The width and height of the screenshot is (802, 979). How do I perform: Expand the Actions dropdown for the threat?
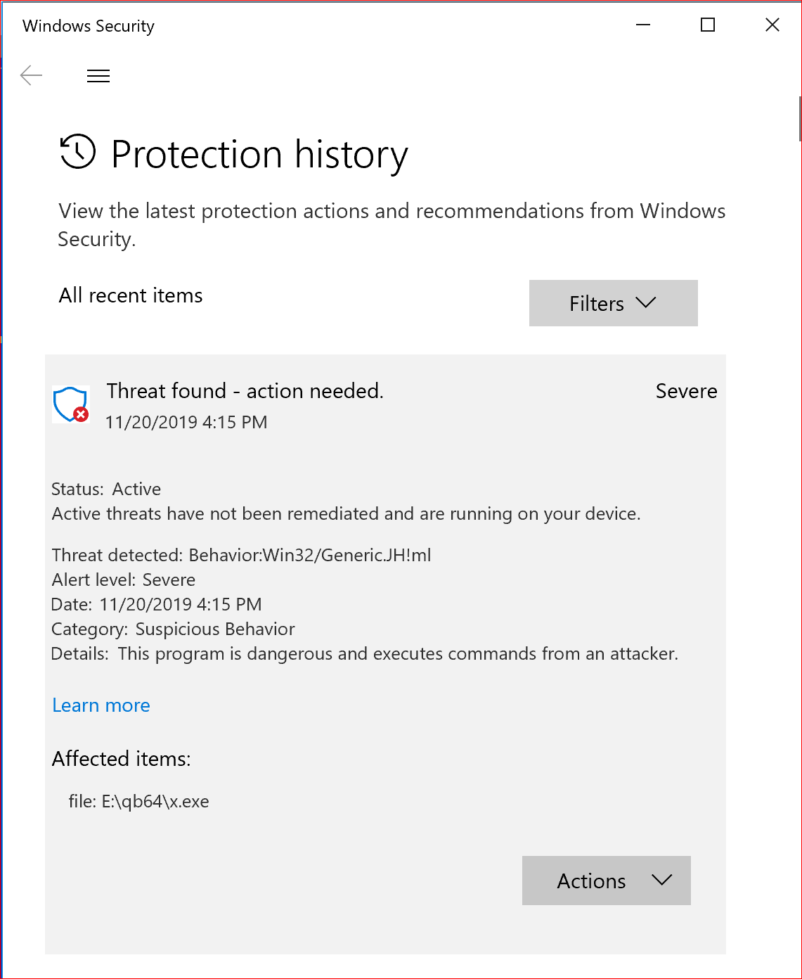pos(606,881)
